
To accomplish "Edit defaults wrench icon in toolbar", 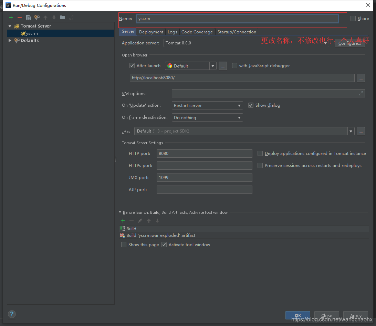I will tap(37, 18).
